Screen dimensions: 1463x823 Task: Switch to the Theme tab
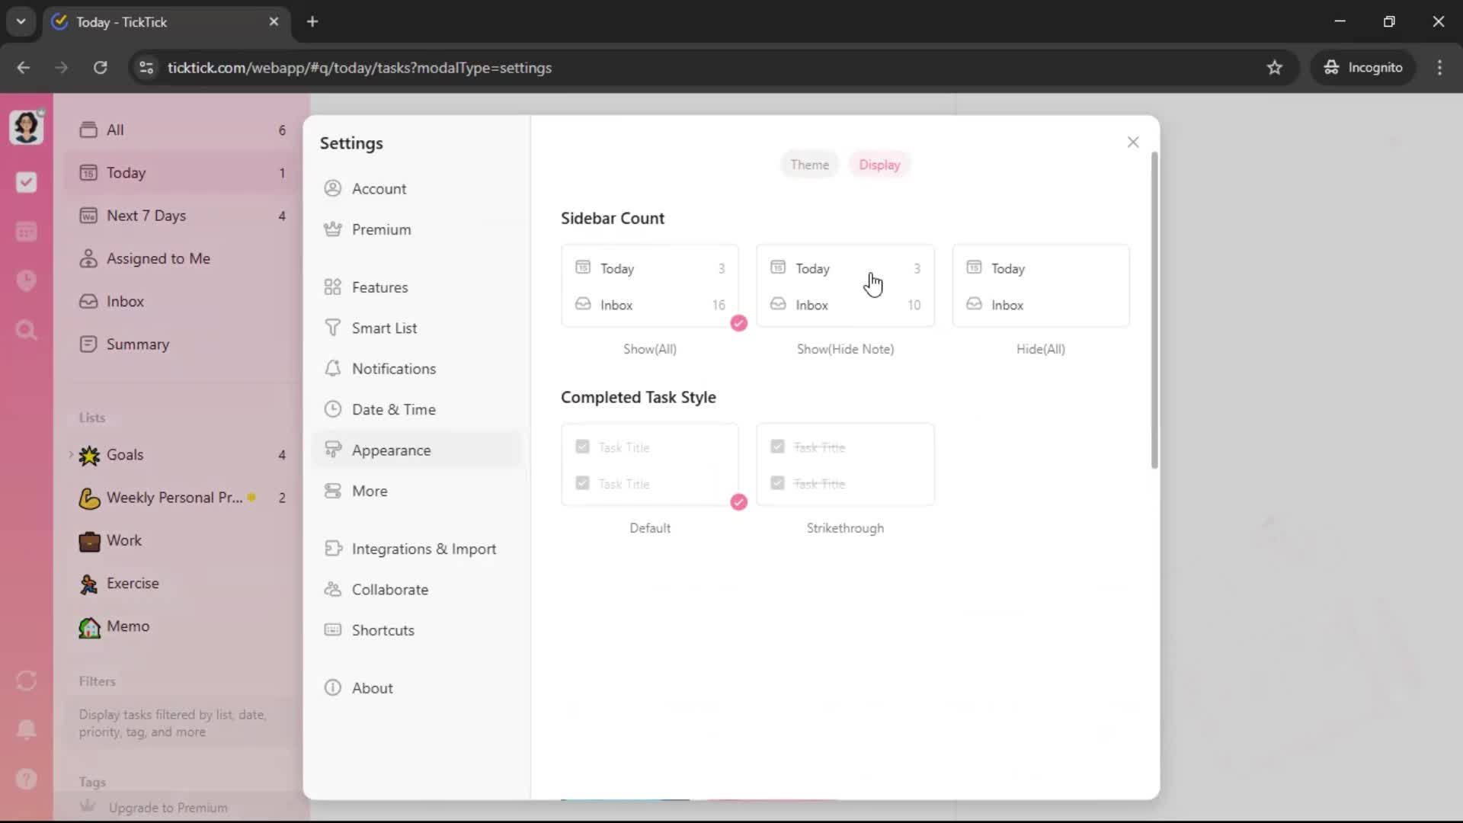(x=808, y=165)
